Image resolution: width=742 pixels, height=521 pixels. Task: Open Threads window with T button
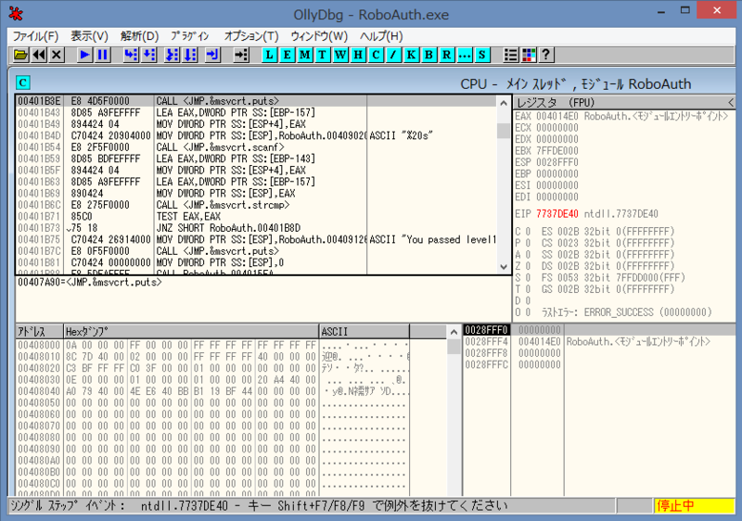322,55
